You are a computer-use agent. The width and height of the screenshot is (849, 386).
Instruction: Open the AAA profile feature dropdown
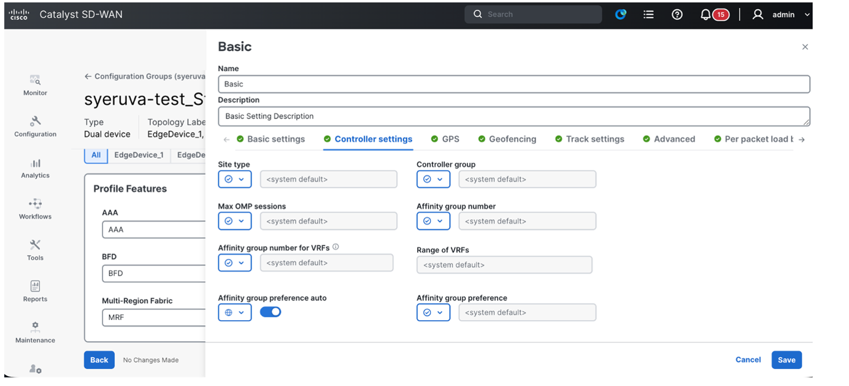(153, 230)
